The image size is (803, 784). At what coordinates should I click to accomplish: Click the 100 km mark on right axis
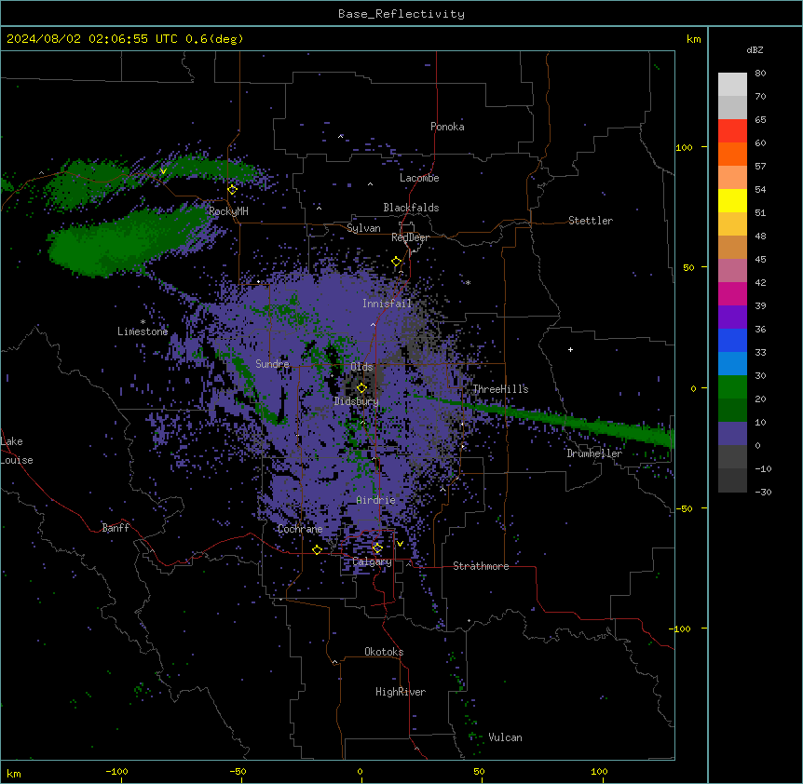tap(684, 147)
